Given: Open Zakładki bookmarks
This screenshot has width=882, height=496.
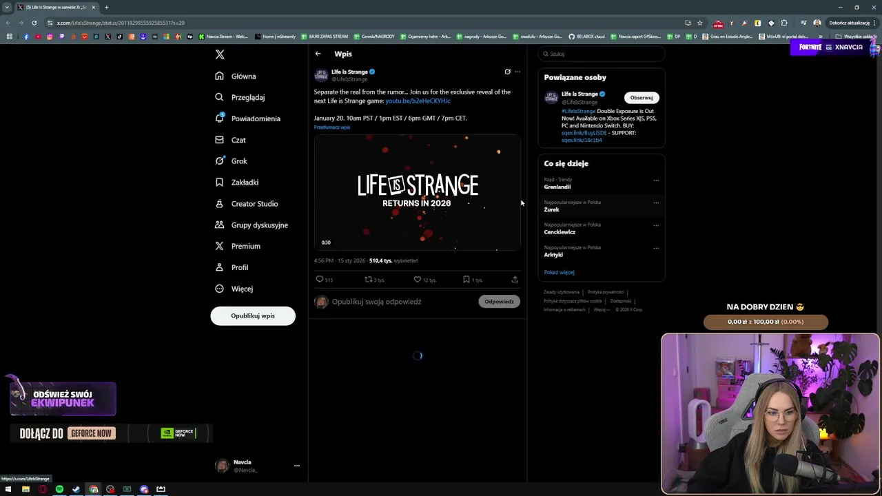Looking at the screenshot, I should point(236,183).
